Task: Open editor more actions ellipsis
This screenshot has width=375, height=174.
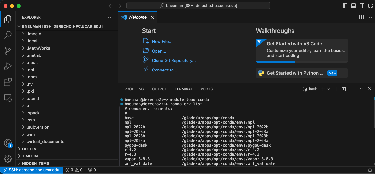Action: click(x=370, y=17)
